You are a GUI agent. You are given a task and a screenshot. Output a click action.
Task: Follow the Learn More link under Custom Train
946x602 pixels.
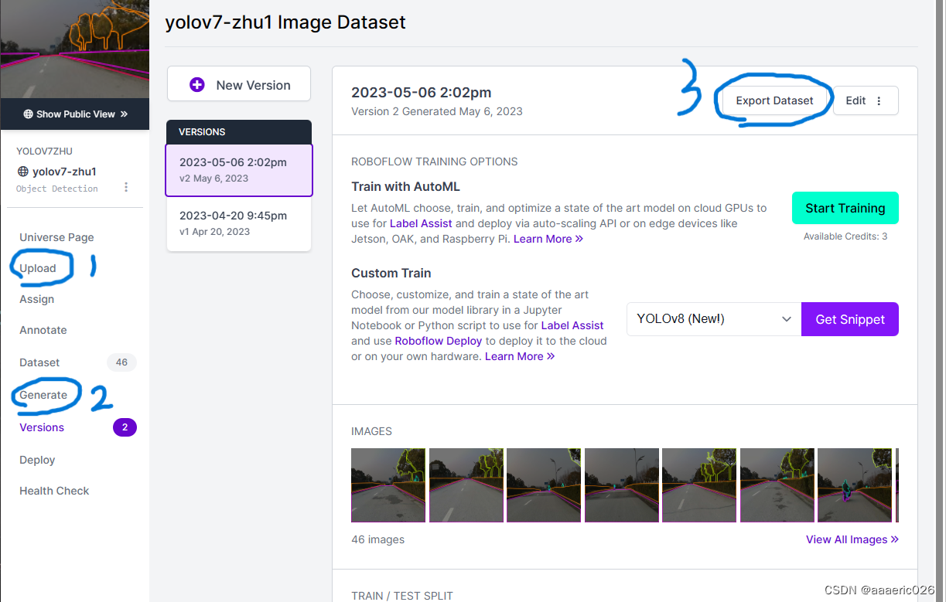pos(520,356)
